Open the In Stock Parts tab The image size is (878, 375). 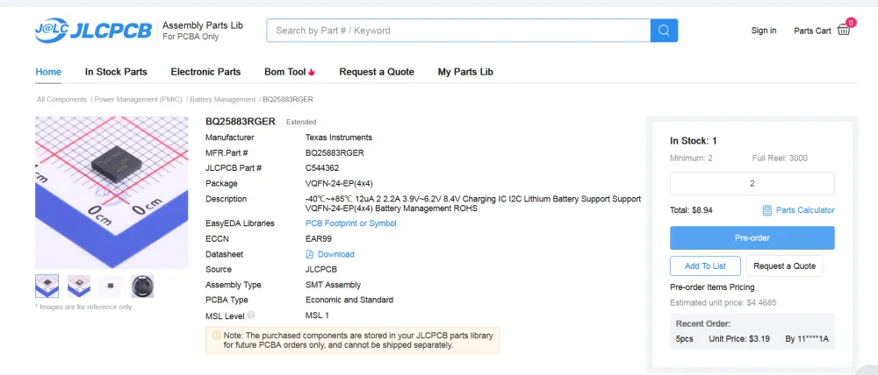pos(116,72)
